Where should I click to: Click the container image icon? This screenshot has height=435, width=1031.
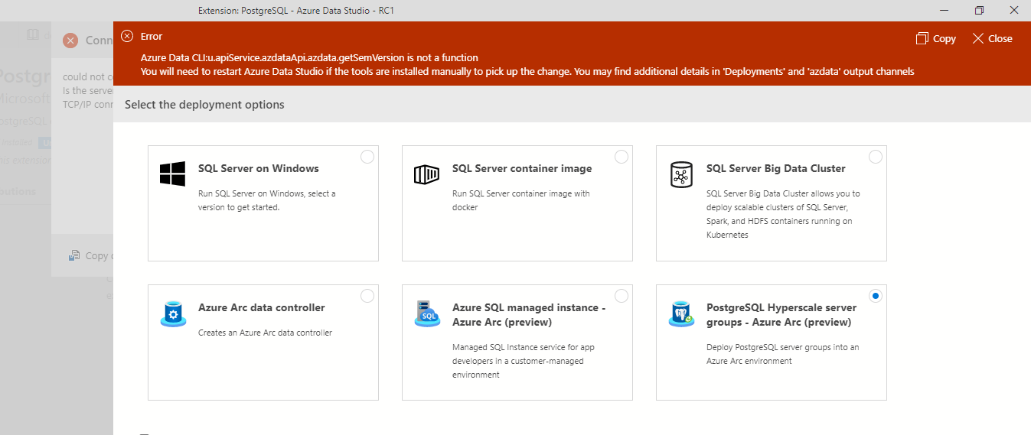[427, 174]
